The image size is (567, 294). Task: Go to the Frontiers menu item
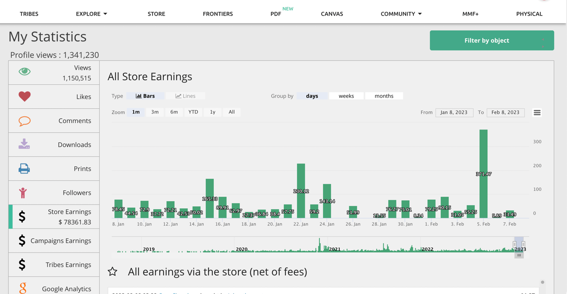point(218,14)
